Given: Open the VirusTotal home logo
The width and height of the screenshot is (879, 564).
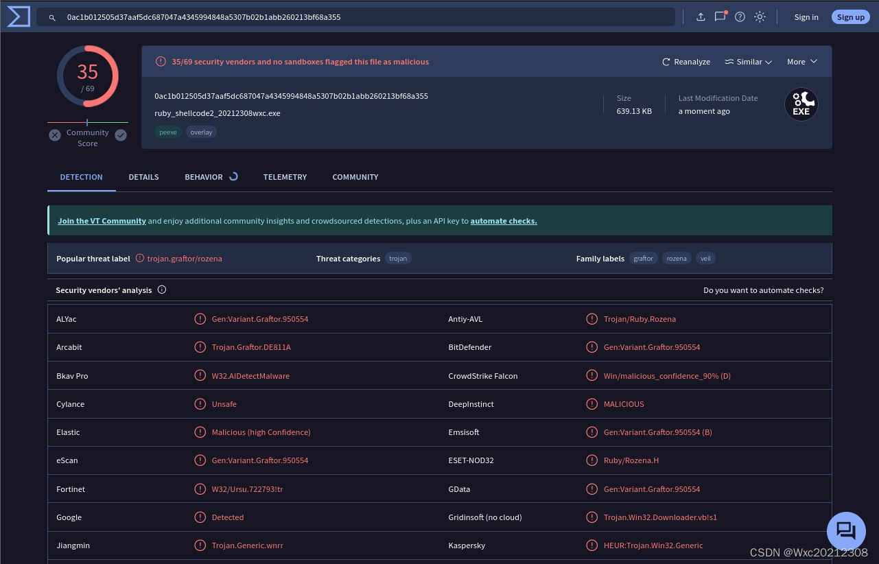Looking at the screenshot, I should click(x=19, y=16).
